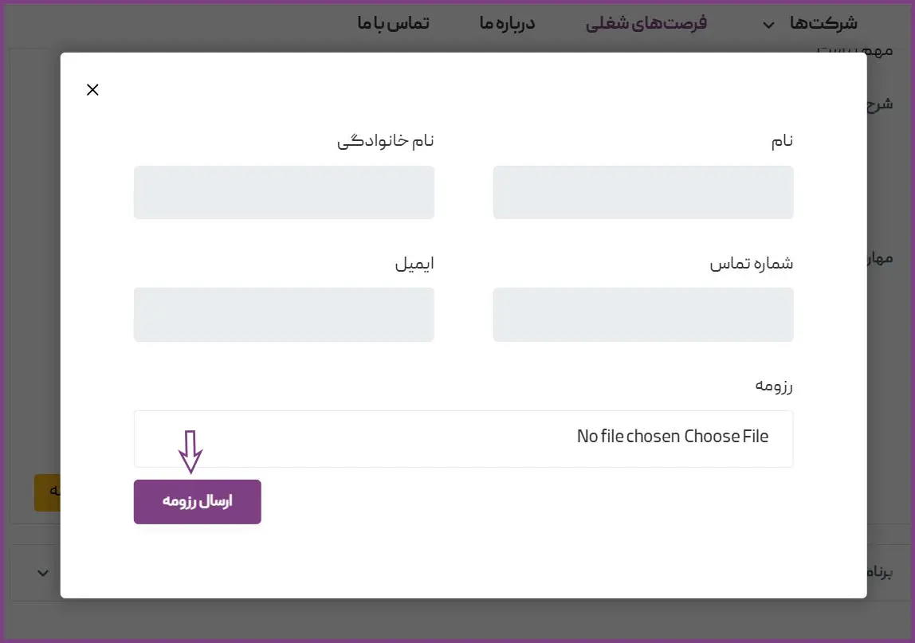The height and width of the screenshot is (643, 915).
Task: Click the ایمیل label text
Action: click(x=414, y=264)
